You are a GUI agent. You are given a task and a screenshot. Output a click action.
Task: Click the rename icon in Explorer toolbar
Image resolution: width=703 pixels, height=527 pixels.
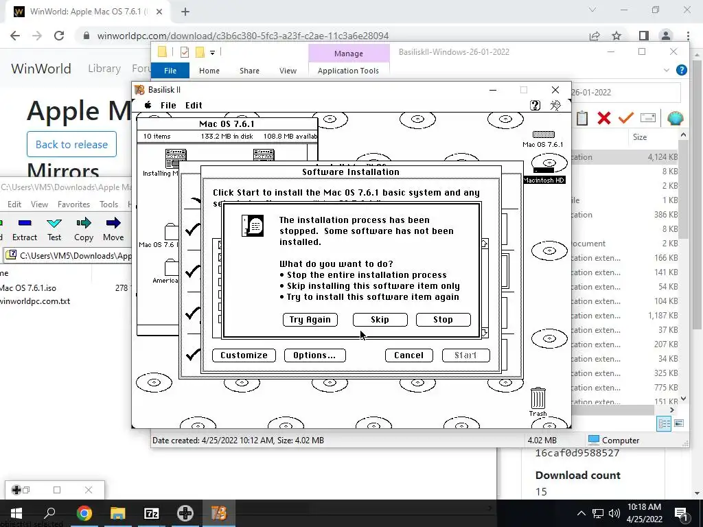[648, 118]
